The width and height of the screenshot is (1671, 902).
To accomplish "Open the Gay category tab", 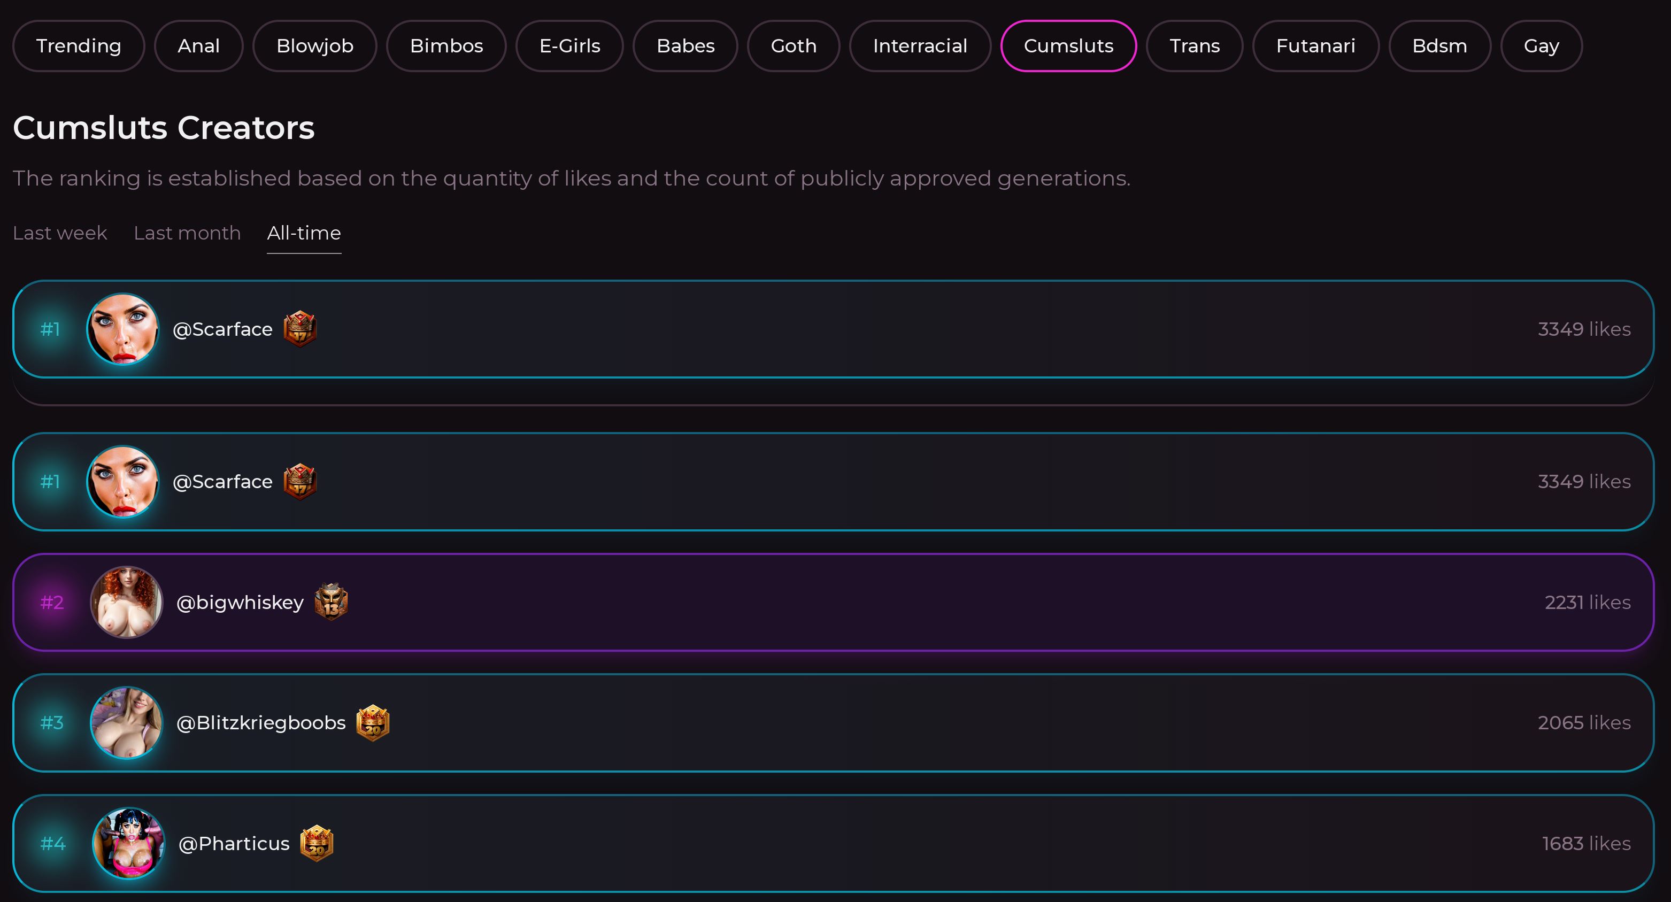I will coord(1541,46).
